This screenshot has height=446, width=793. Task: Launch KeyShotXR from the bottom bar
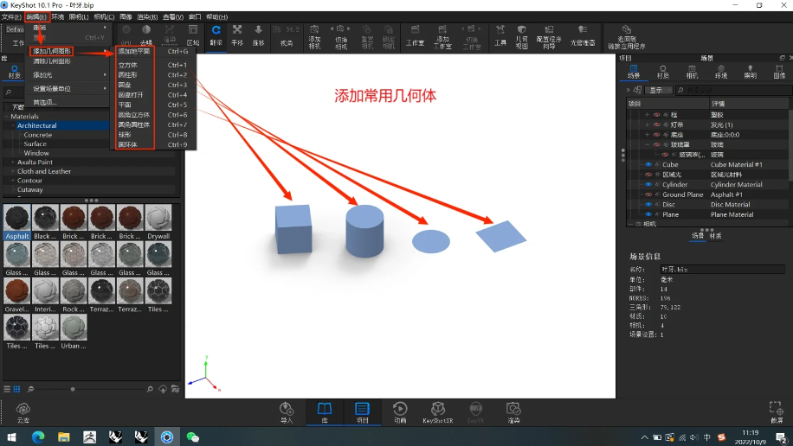[x=438, y=410]
